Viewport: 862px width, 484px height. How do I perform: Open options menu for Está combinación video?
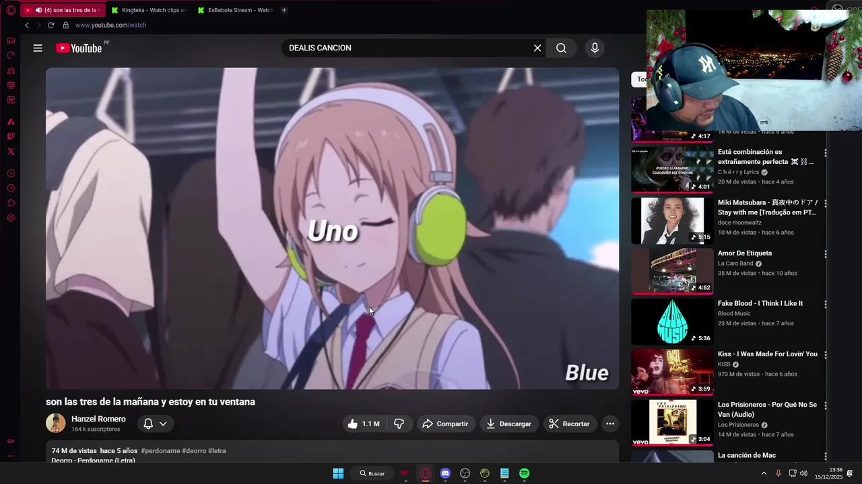click(826, 153)
